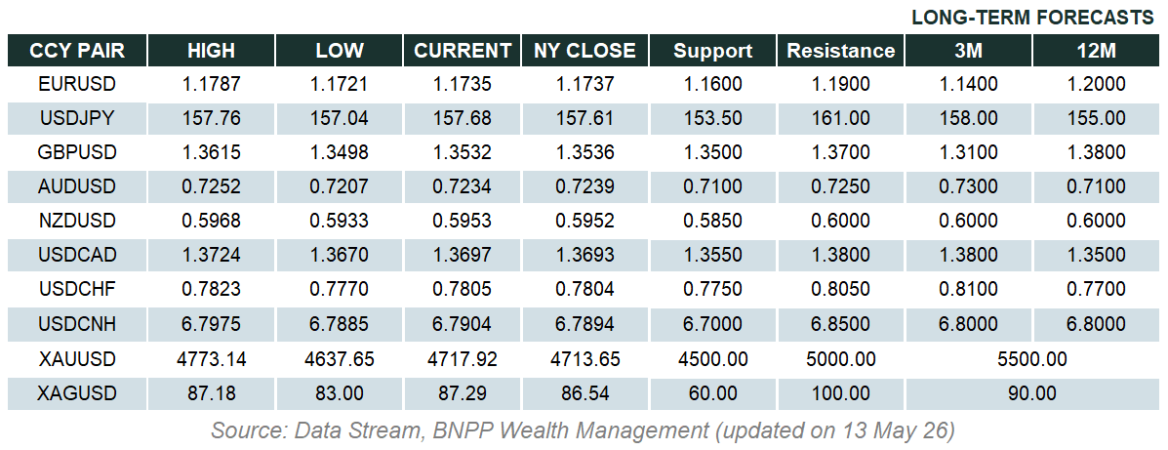
Task: Select the CCY PAIR column header
Action: pos(77,50)
